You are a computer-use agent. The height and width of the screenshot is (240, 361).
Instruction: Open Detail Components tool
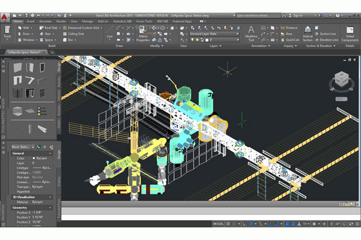click(x=350, y=34)
